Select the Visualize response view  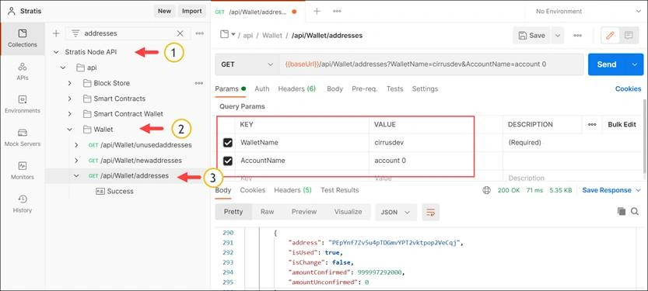pos(348,212)
